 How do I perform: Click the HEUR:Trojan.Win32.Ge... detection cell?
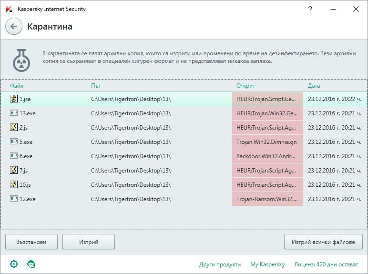point(267,113)
